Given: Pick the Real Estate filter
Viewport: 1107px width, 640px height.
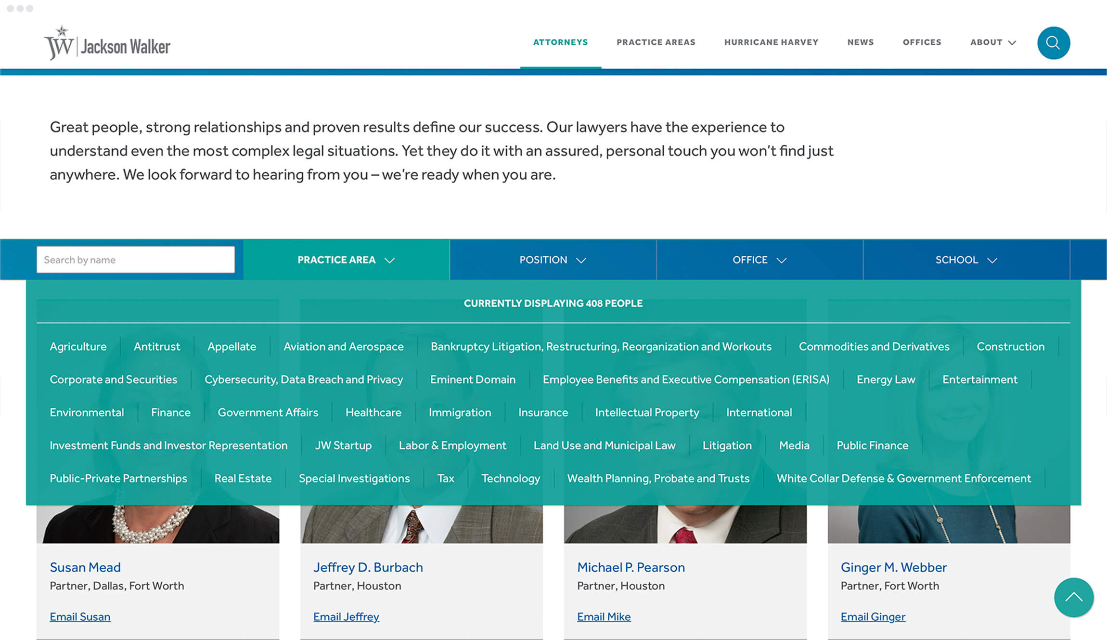Looking at the screenshot, I should click(x=243, y=478).
